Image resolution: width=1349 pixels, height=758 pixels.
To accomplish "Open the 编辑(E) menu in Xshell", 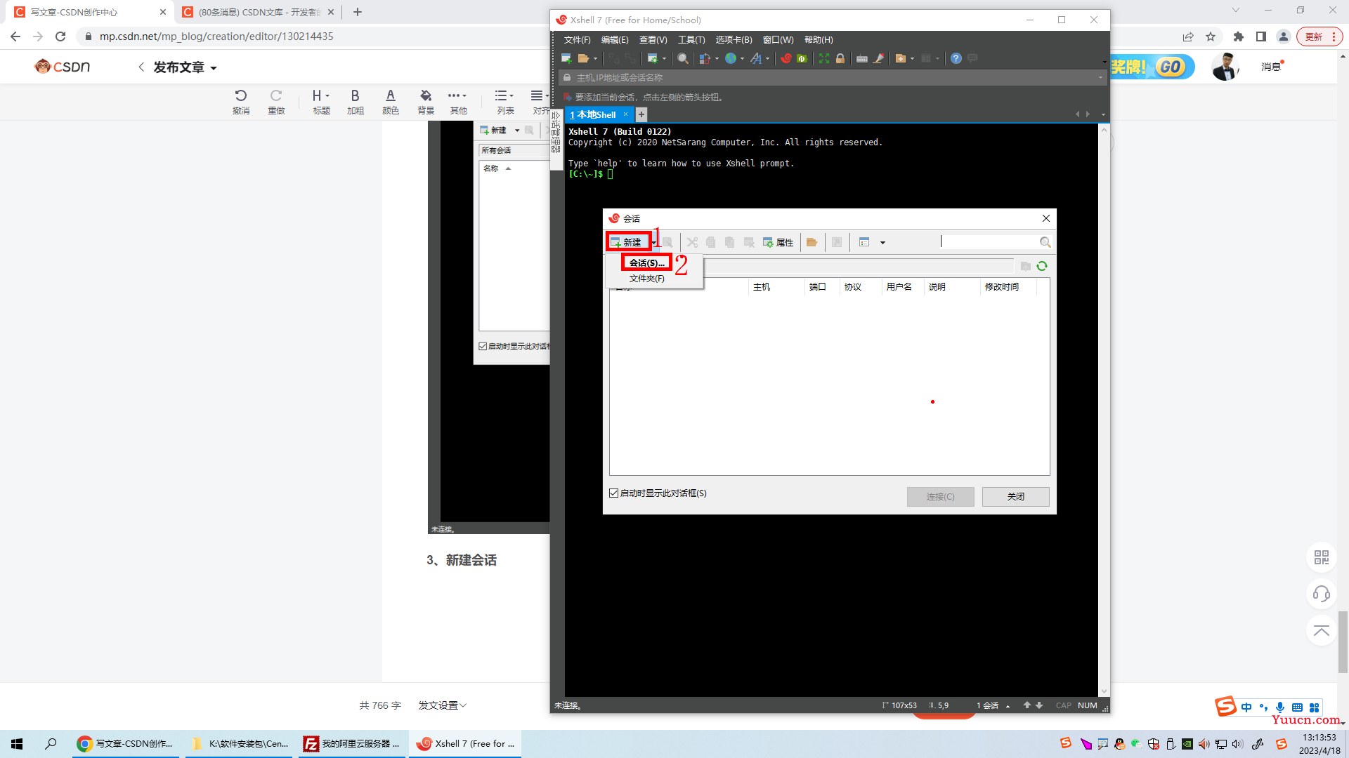I will point(615,40).
